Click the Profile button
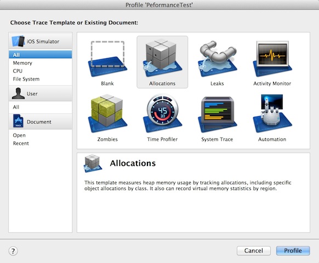 [293, 250]
